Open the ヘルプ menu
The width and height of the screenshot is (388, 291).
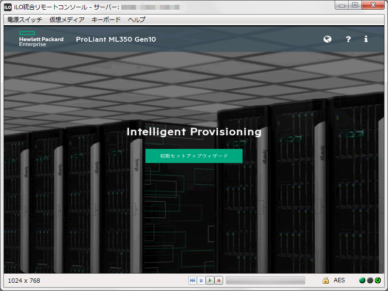tap(137, 19)
